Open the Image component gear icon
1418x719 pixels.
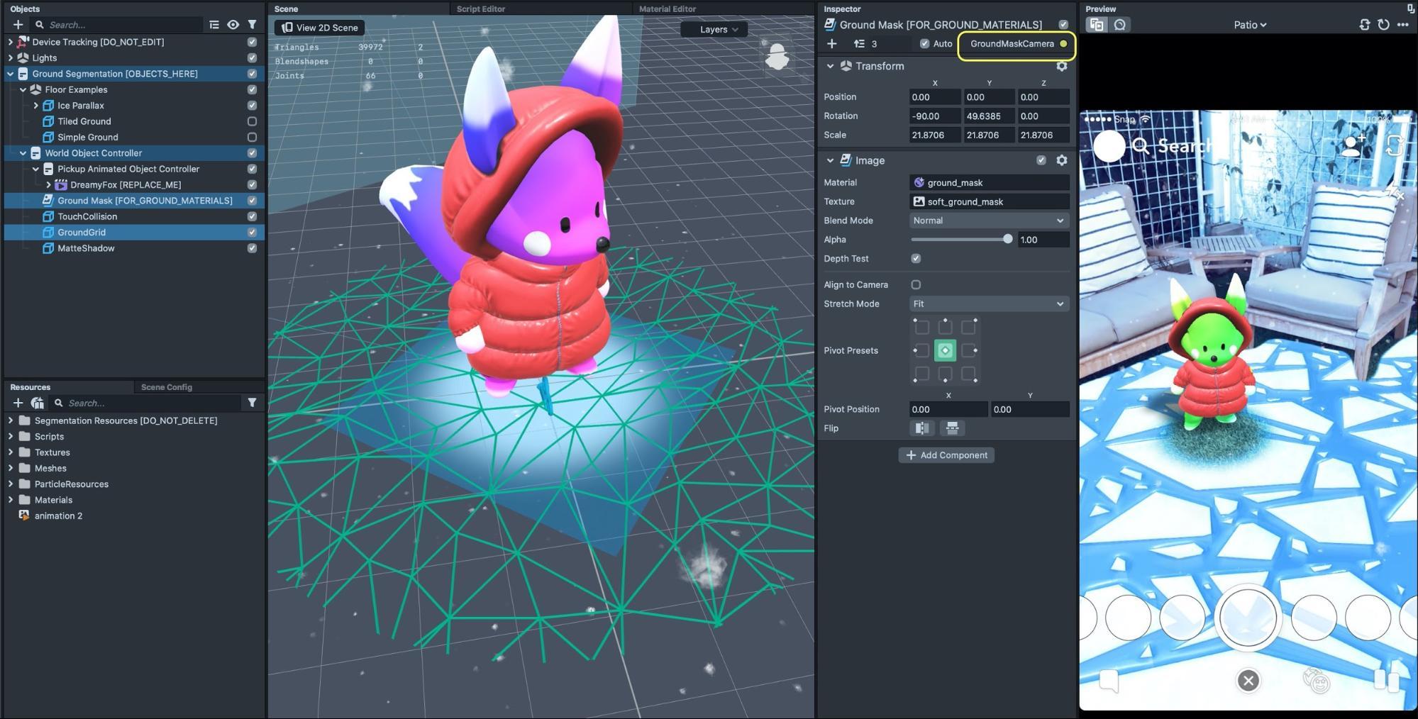coord(1061,160)
